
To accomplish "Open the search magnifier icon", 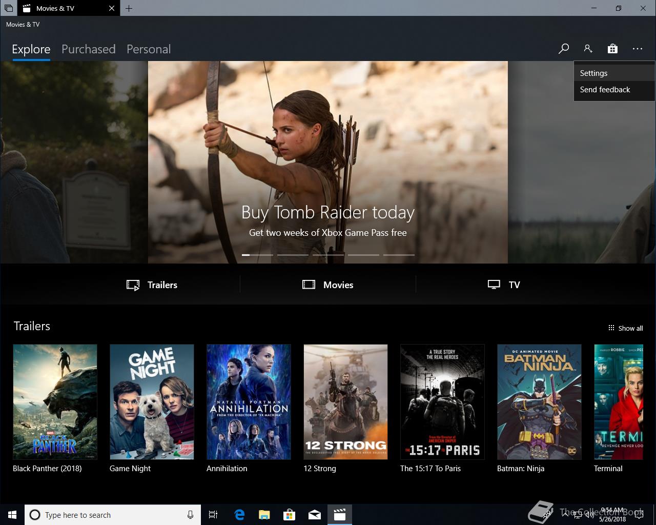I will 564,49.
